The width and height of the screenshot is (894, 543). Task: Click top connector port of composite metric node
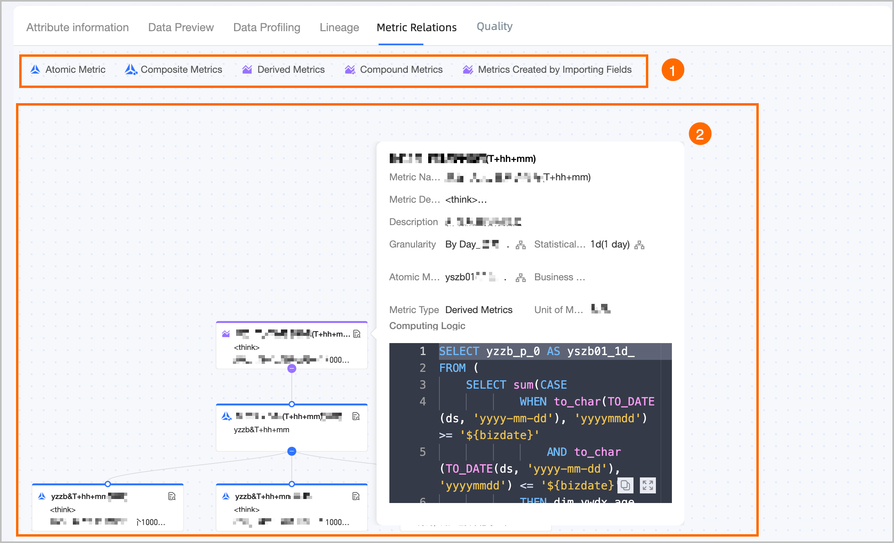[x=292, y=404]
